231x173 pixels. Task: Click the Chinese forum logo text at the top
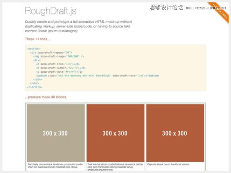[166, 7]
